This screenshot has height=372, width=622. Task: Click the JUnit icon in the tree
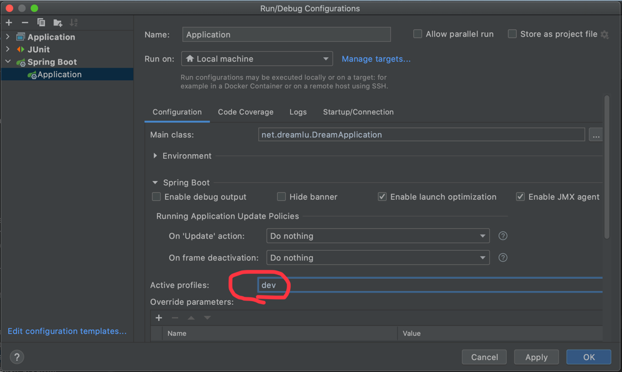(x=20, y=49)
